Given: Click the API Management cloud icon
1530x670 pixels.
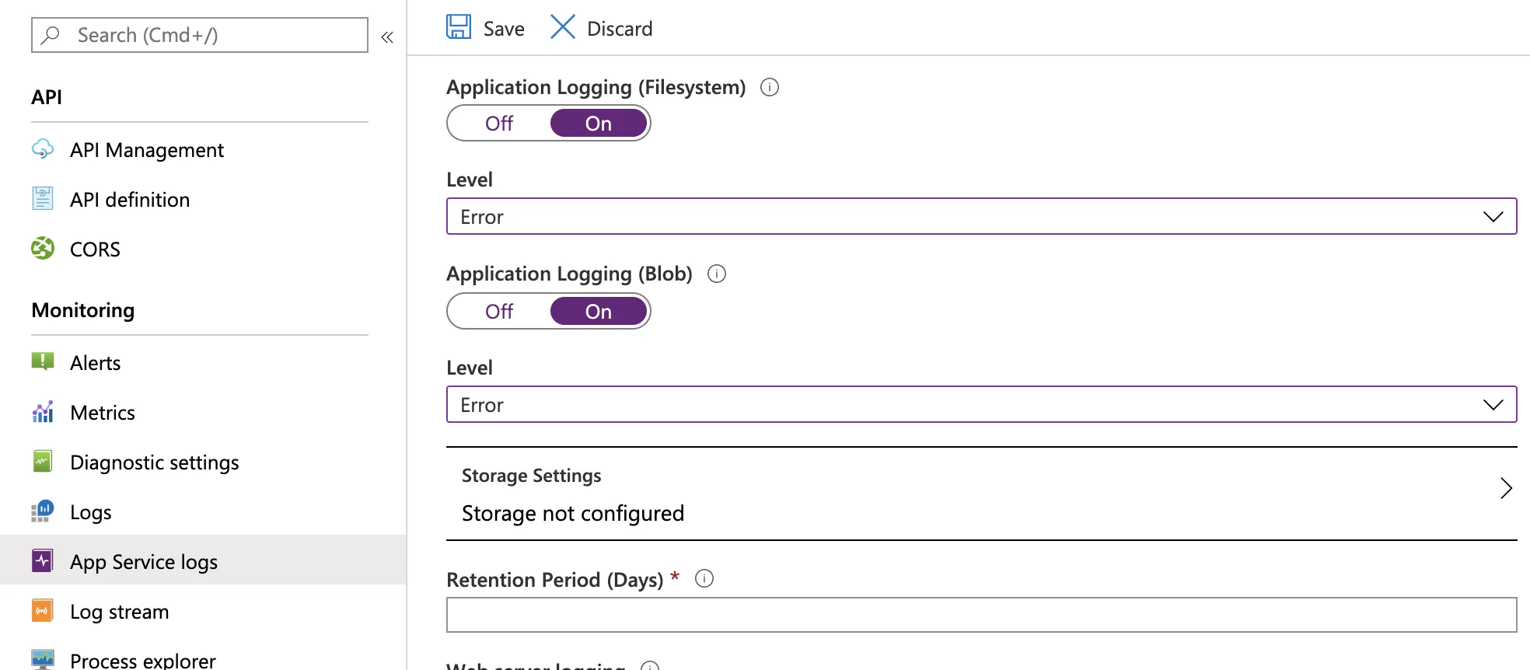Looking at the screenshot, I should (x=43, y=149).
